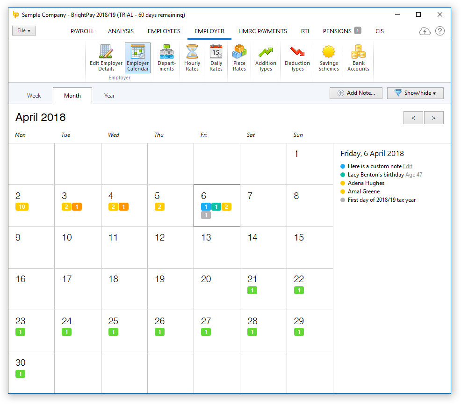This screenshot has width=461, height=404.
Task: Click the green 1 badge on April 21
Action: click(252, 291)
